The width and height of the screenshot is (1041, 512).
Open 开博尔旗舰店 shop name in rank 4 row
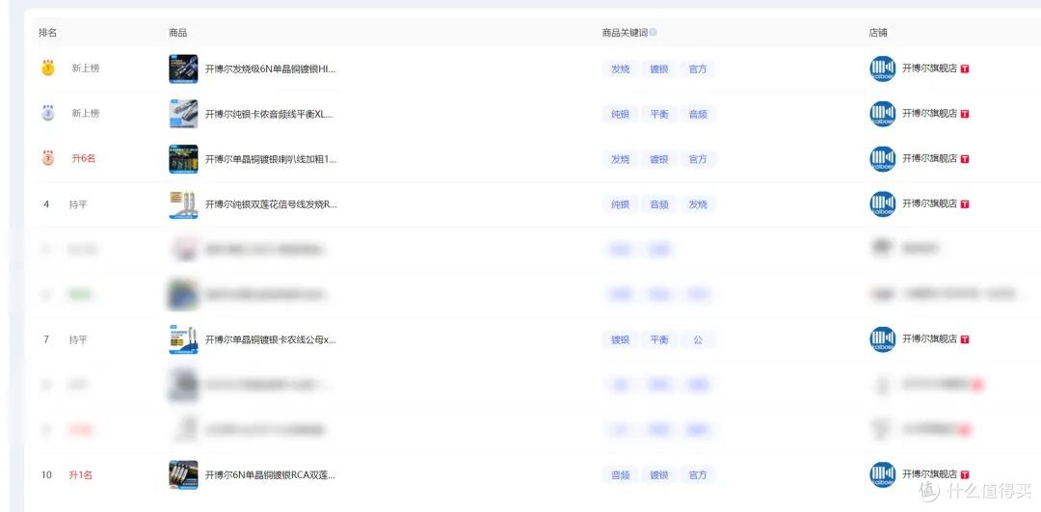929,203
